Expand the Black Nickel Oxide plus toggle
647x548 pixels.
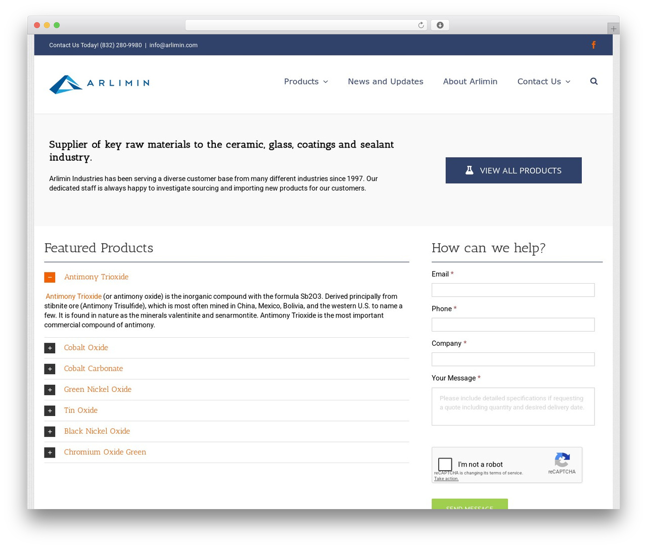[x=50, y=431]
